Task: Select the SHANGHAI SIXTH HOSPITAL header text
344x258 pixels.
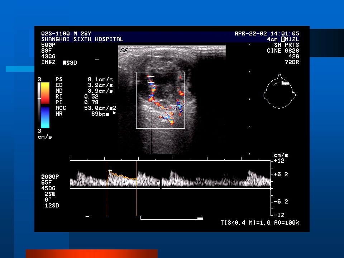Action: [82, 39]
